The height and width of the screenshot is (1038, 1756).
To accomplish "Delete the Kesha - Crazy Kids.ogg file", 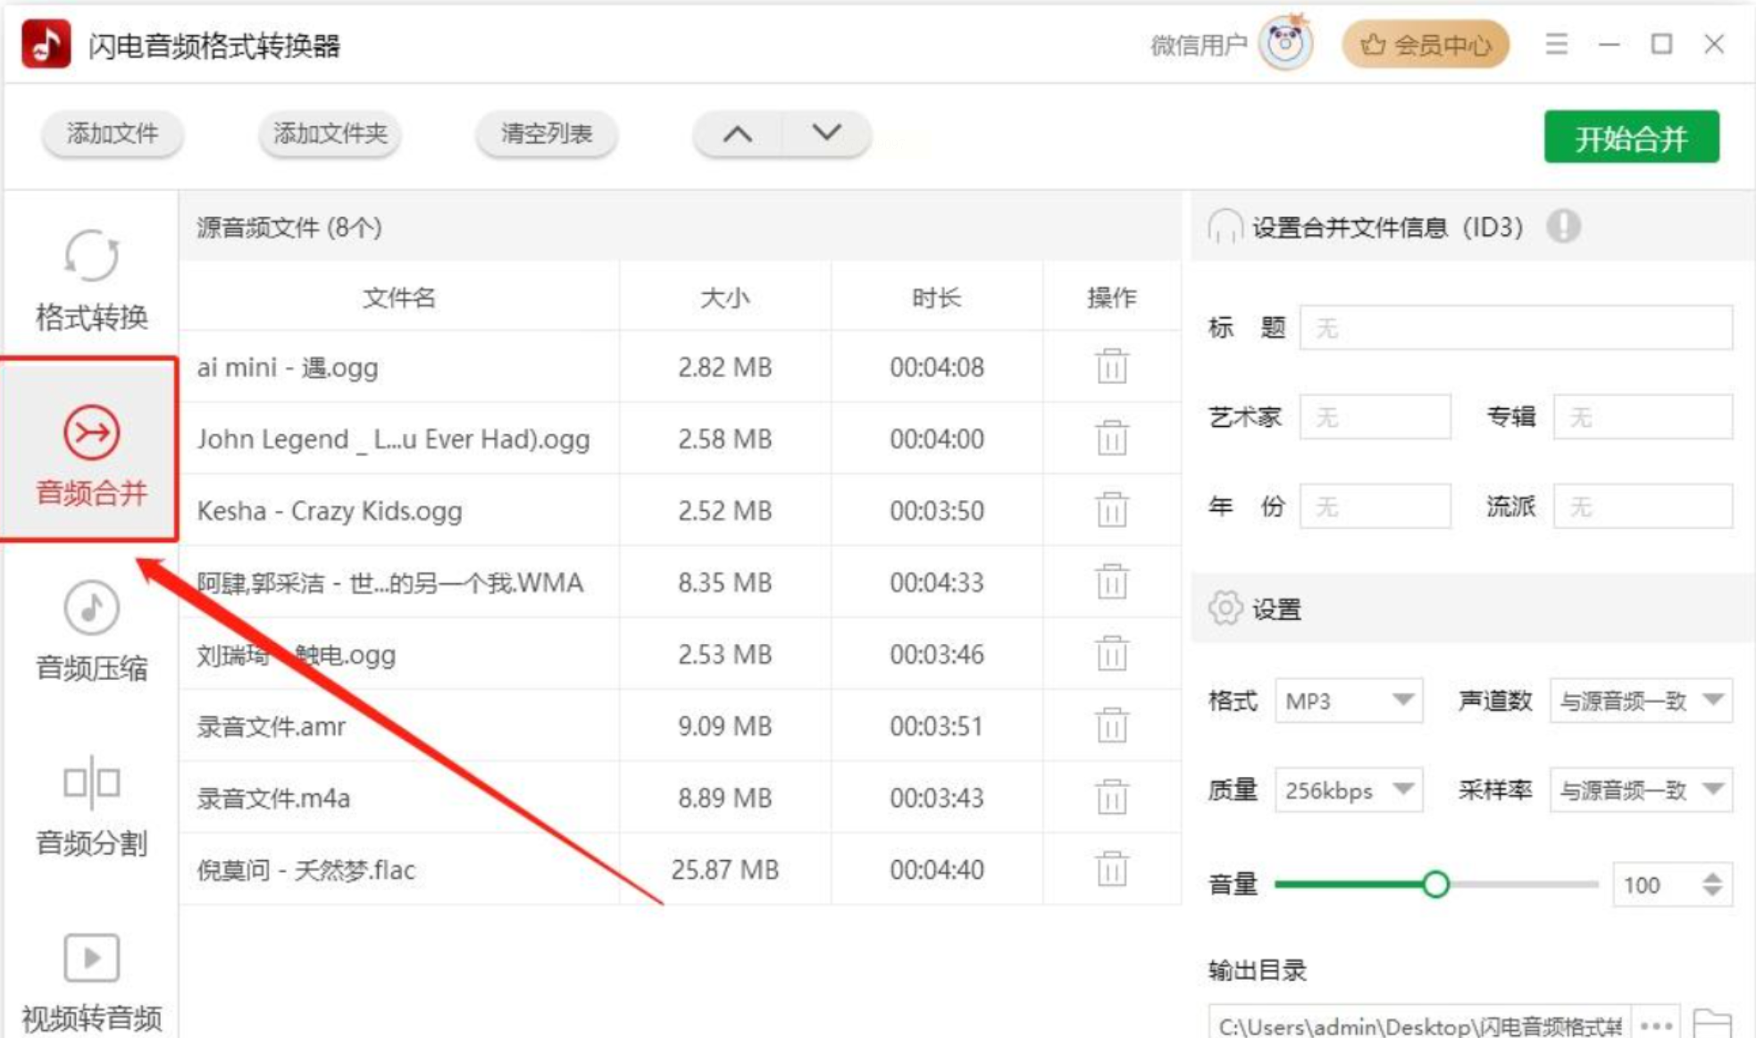I will coord(1111,510).
